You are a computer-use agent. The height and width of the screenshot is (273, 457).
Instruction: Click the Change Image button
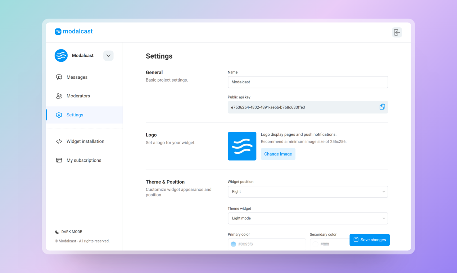(x=278, y=154)
